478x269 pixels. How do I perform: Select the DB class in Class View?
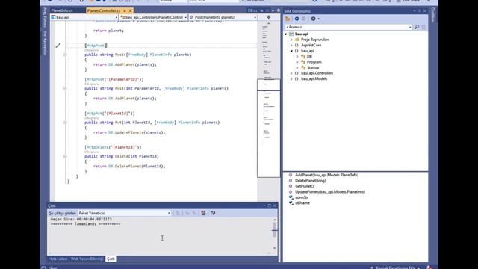(x=309, y=57)
